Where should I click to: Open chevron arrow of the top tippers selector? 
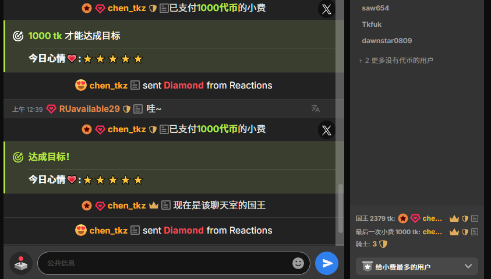click(468, 266)
